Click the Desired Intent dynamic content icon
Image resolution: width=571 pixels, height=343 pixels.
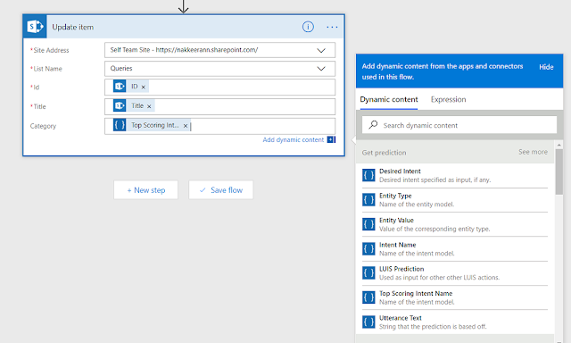pos(368,175)
